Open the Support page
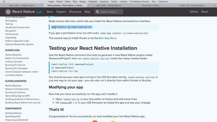 (61, 12)
